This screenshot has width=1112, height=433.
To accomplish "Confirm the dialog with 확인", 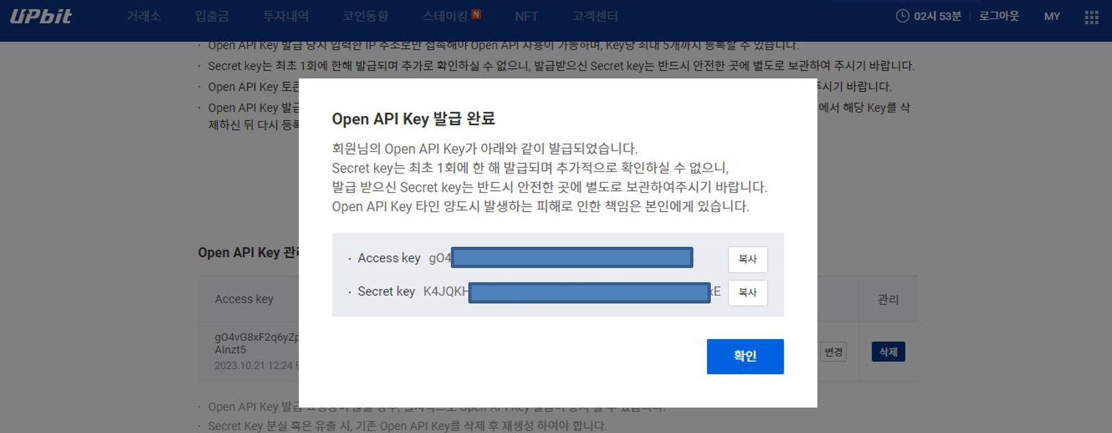I will tap(745, 356).
